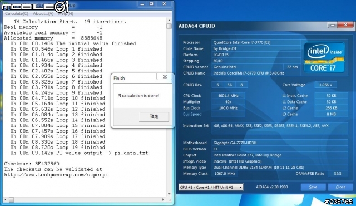Image resolution: width=356 pixels, height=206 pixels.
Task: Click the Processor value 'QuadCore Intel Core i7-3770 (ES)'
Action: (x=256, y=42)
